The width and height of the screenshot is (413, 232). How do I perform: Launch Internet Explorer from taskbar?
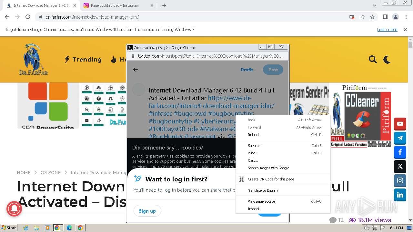[x=26, y=228]
